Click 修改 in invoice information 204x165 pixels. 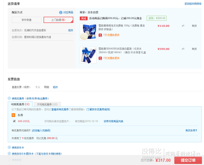pos(55,87)
